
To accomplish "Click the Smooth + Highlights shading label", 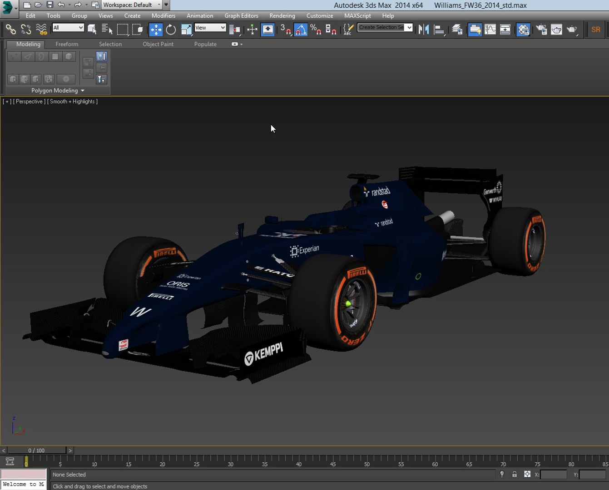I will point(72,102).
